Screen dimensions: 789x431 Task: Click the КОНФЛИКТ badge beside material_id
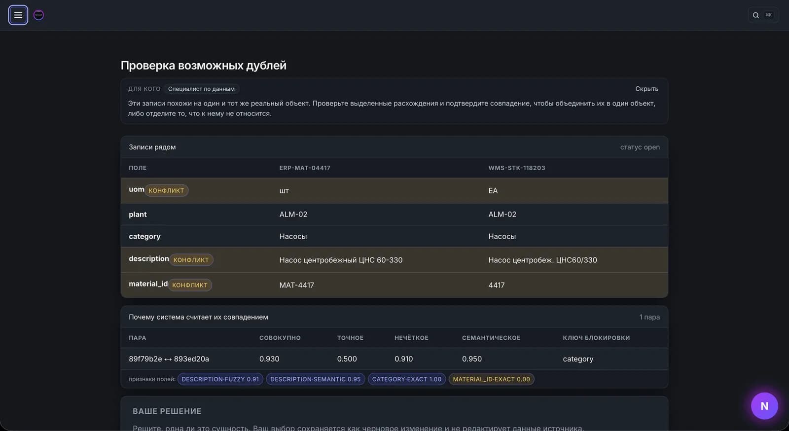190,285
